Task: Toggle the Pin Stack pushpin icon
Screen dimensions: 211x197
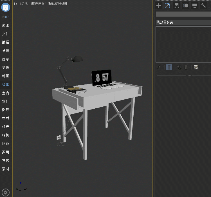Action: (159, 67)
